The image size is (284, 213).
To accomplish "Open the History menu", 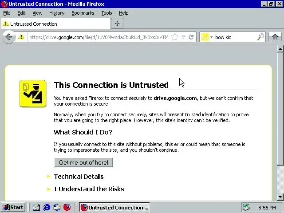I will tap(57, 13).
